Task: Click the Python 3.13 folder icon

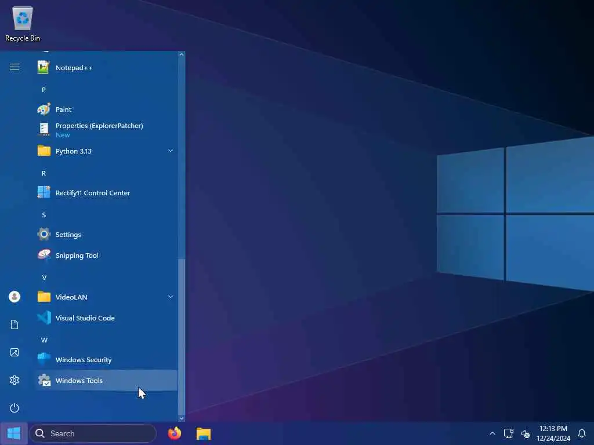Action: pyautogui.click(x=44, y=151)
